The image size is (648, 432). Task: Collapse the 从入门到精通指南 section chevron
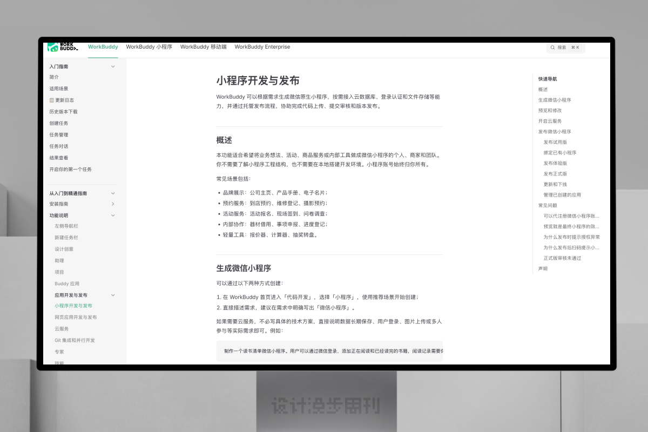113,193
